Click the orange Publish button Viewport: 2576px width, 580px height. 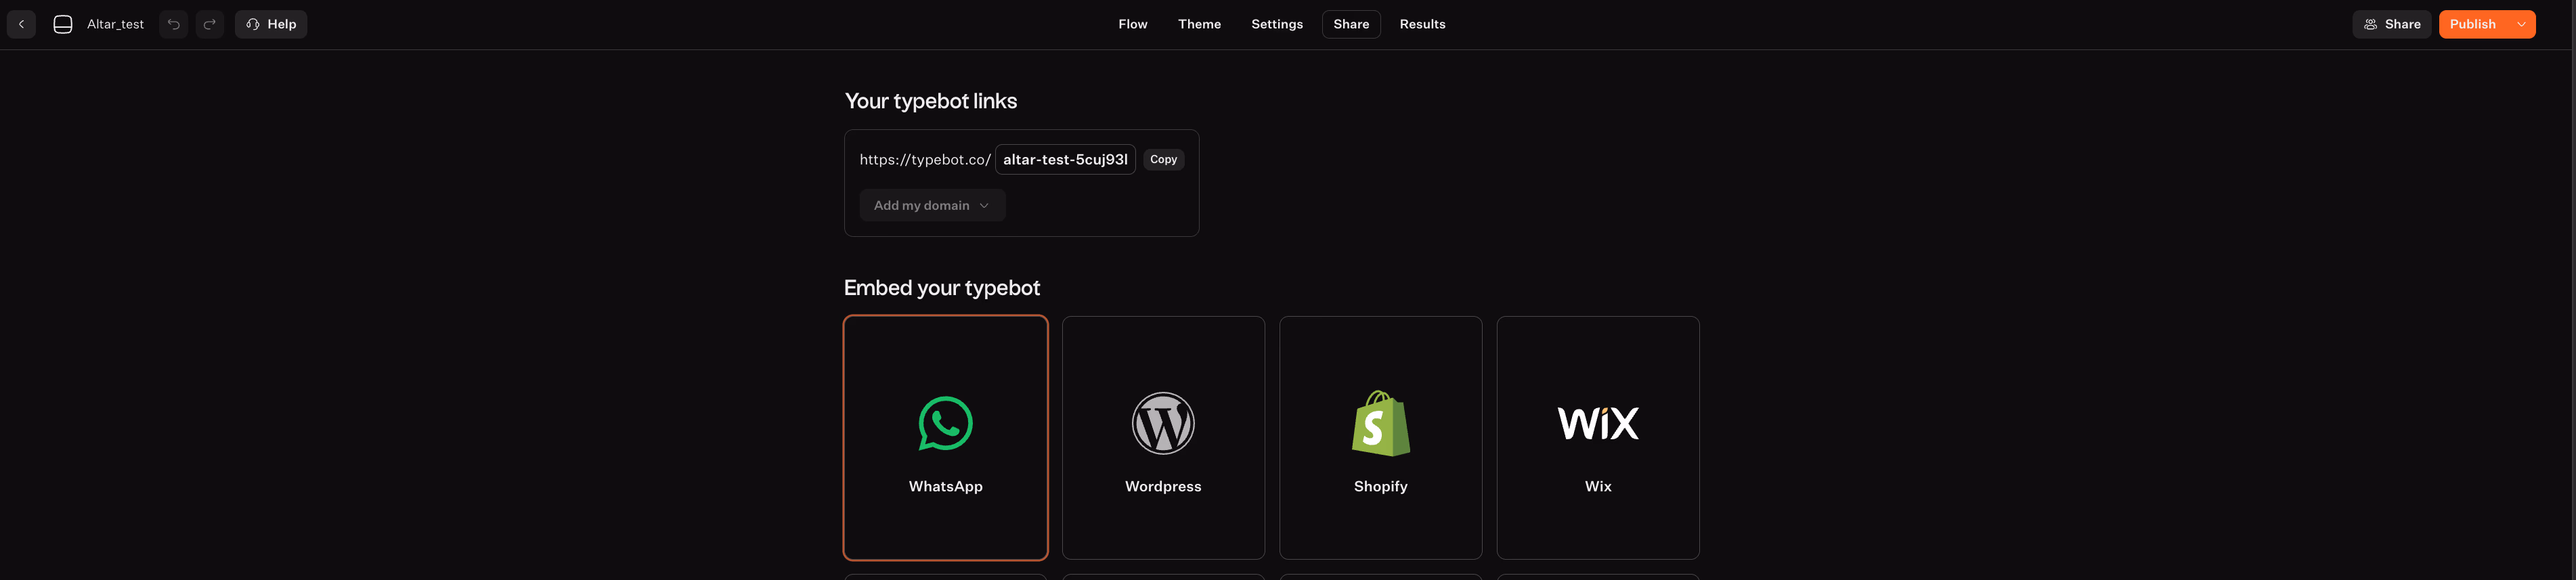pyautogui.click(x=2472, y=24)
